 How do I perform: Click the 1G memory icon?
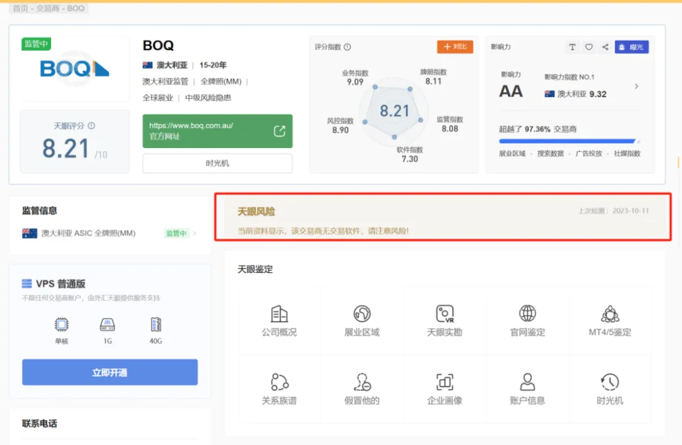coord(107,325)
